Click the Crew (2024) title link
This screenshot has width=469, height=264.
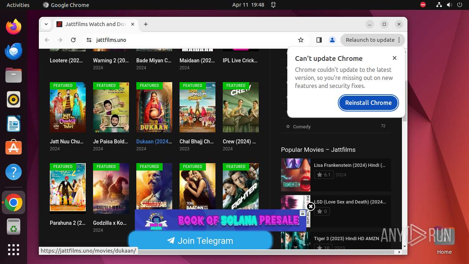tap(239, 142)
